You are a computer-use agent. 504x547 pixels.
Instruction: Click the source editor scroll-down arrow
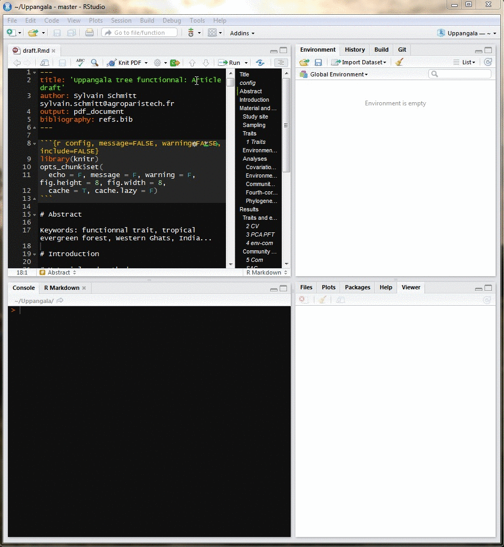click(230, 265)
